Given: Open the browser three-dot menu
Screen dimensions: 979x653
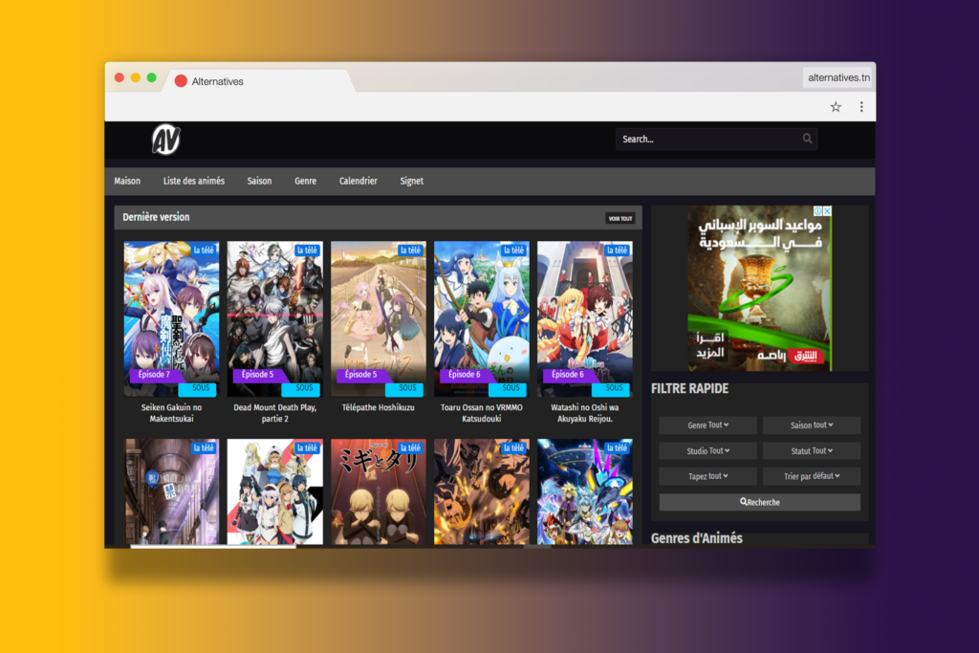Looking at the screenshot, I should click(861, 107).
